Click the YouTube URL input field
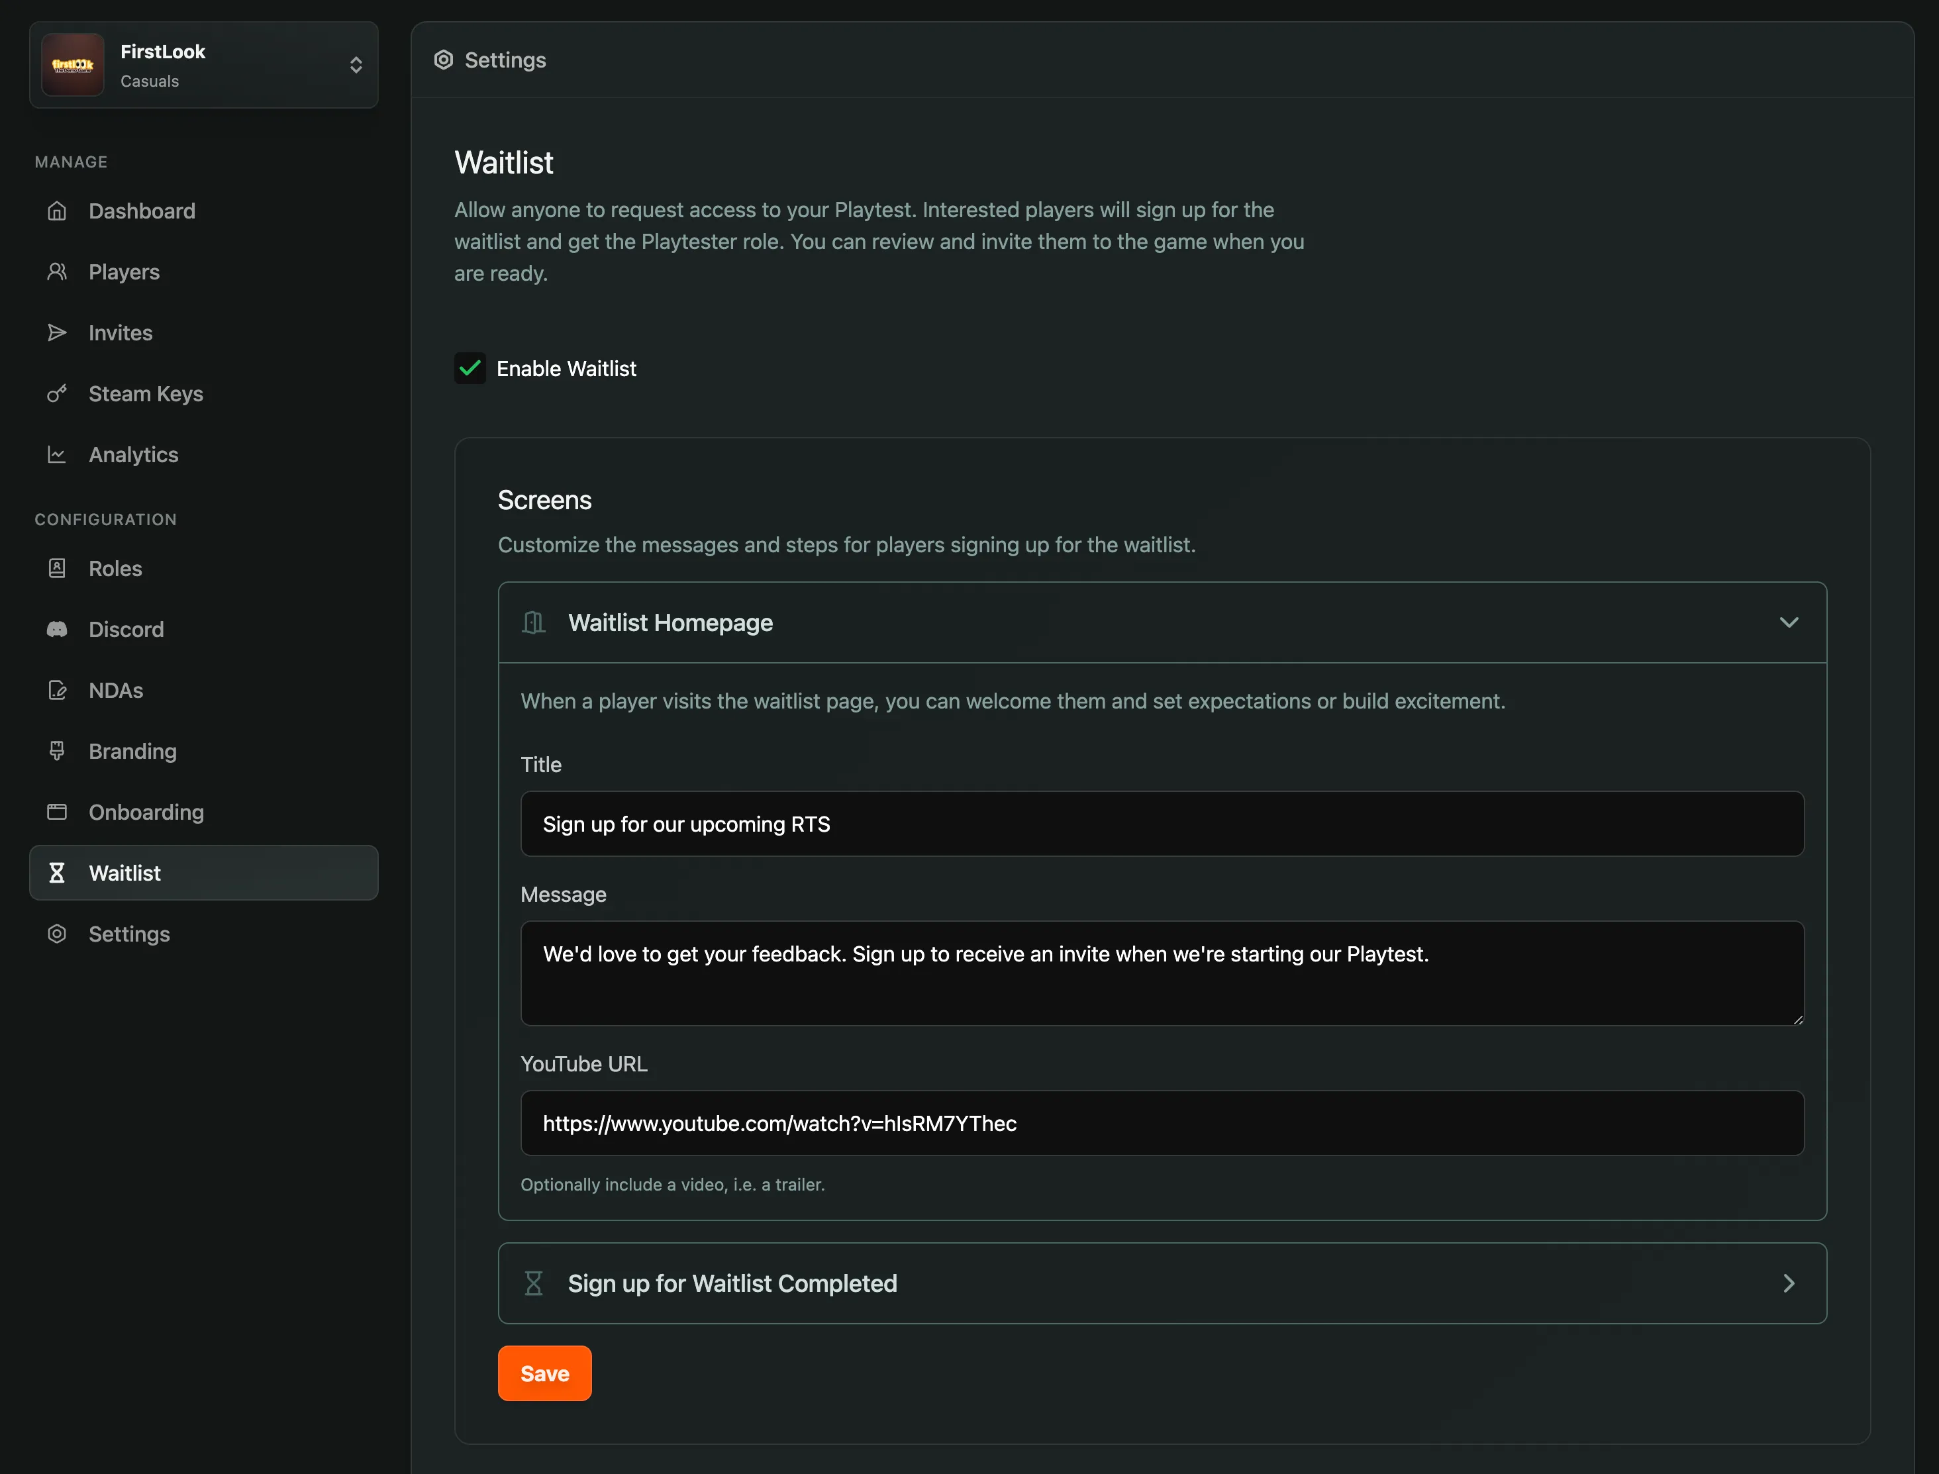 [x=1162, y=1123]
